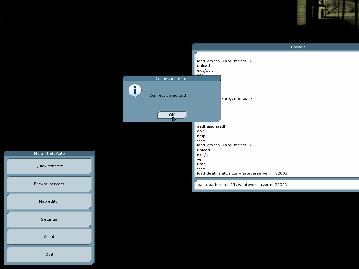Viewport: 359px width, 269px height.
Task: Click the Multi Theft Auto panel title bar
Action: 49,153
